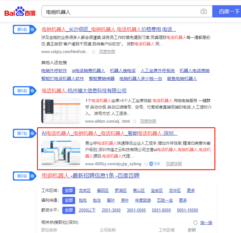Click thumbnail of 易企呼 result
This screenshot has height=233, width=241.
pyautogui.click(x=61, y=154)
